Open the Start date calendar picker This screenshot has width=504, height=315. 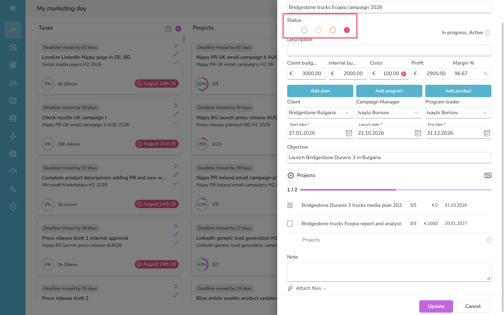(349, 133)
